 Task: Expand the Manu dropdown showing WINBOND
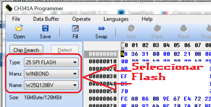pos(51,74)
